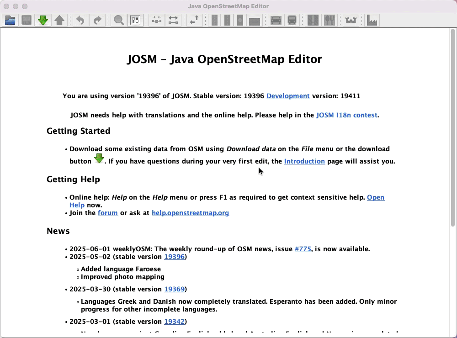
Task: Select the Download data tool
Action: 43,20
